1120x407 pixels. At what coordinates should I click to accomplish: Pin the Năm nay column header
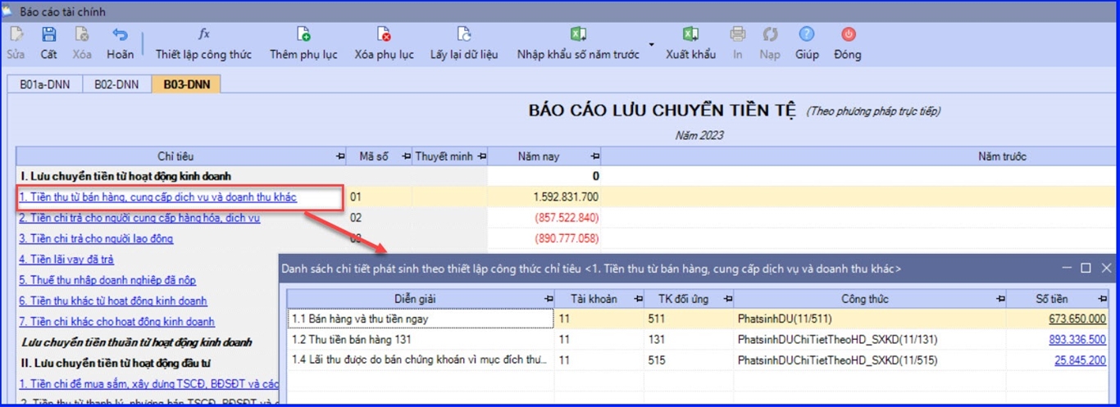pyautogui.click(x=595, y=156)
